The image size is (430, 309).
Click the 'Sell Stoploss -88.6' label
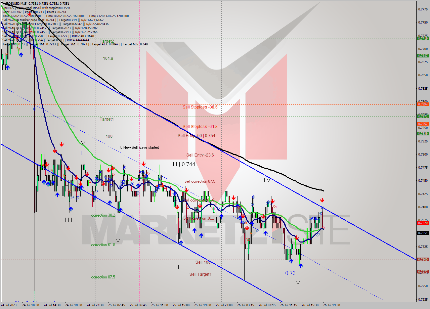click(200, 107)
